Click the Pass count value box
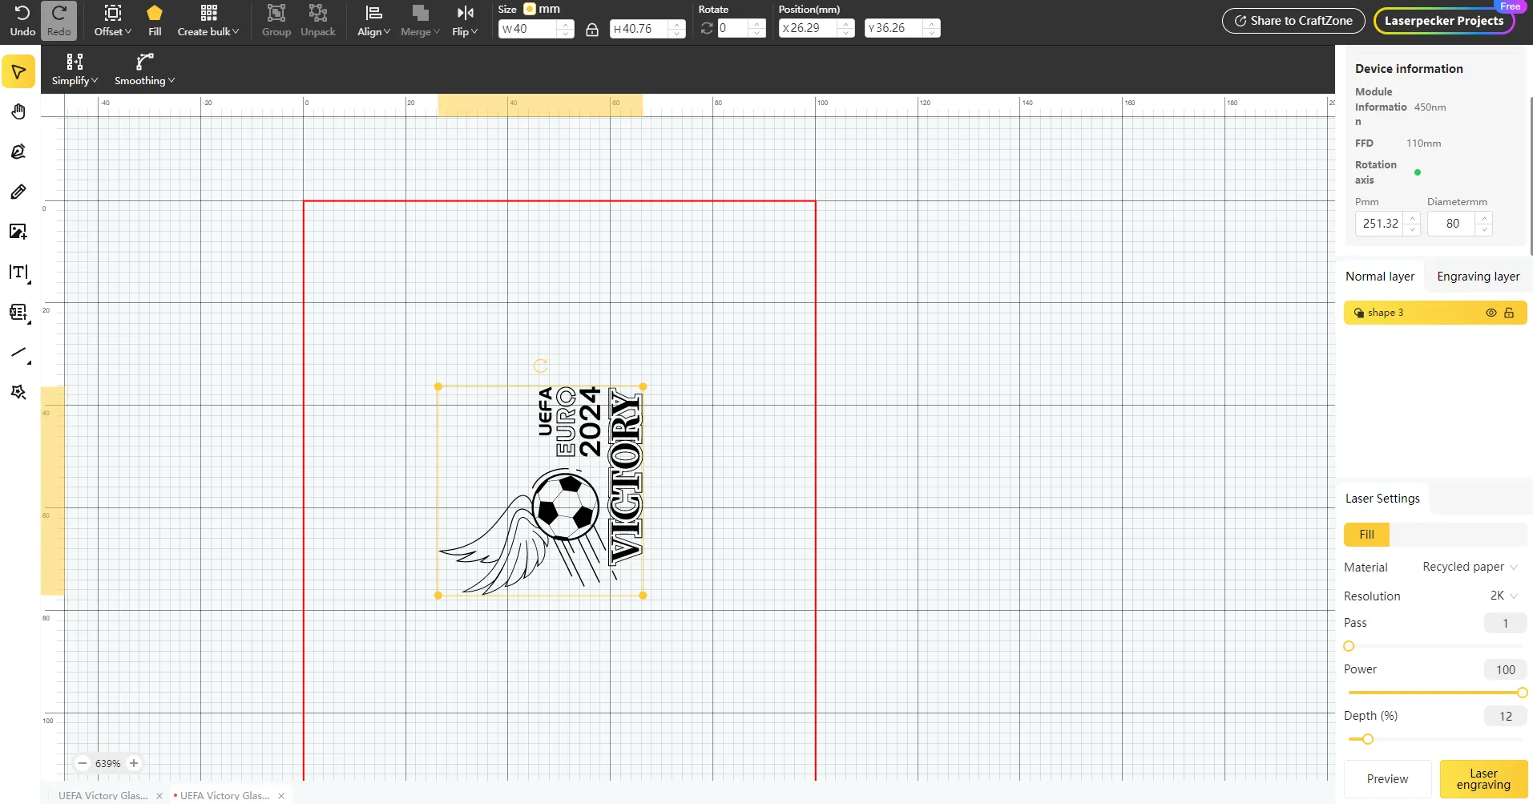The width and height of the screenshot is (1533, 804). [x=1505, y=623]
